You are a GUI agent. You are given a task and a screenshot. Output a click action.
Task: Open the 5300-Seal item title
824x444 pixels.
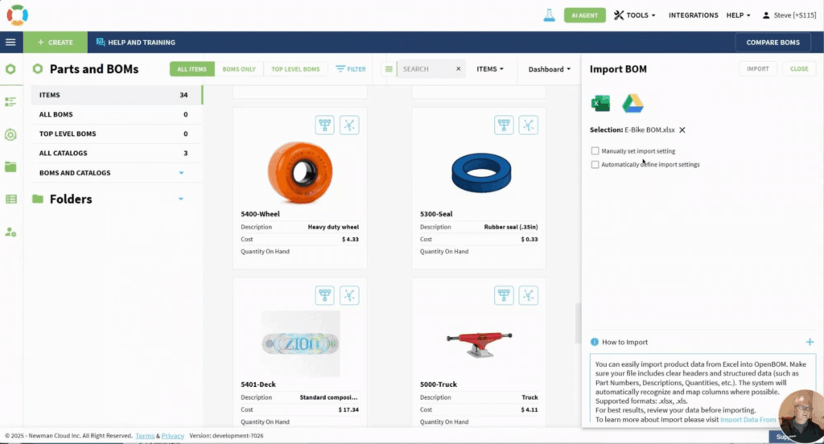pos(436,214)
